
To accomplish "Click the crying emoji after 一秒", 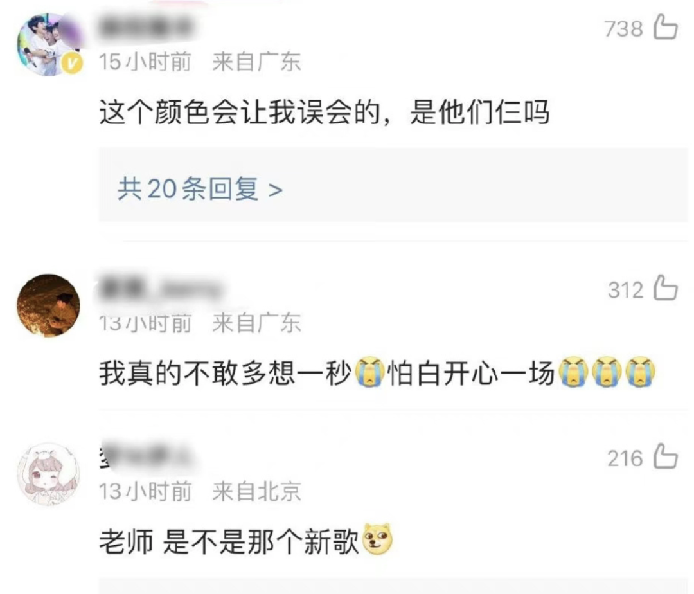I will click(x=370, y=372).
